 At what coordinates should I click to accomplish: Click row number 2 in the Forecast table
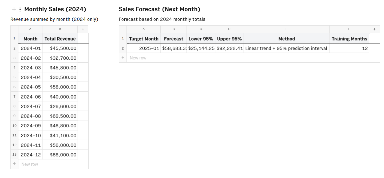122,48
